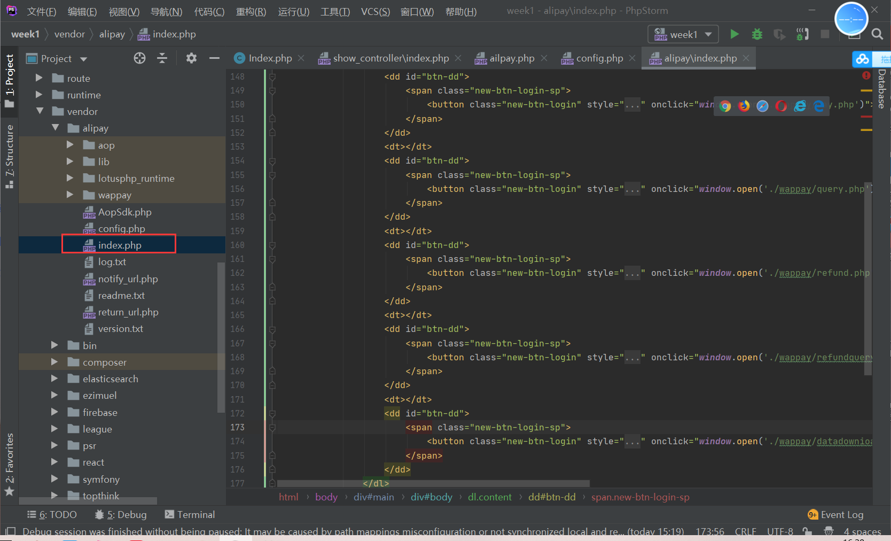Switch to the ailpay.php tab

(x=511, y=58)
